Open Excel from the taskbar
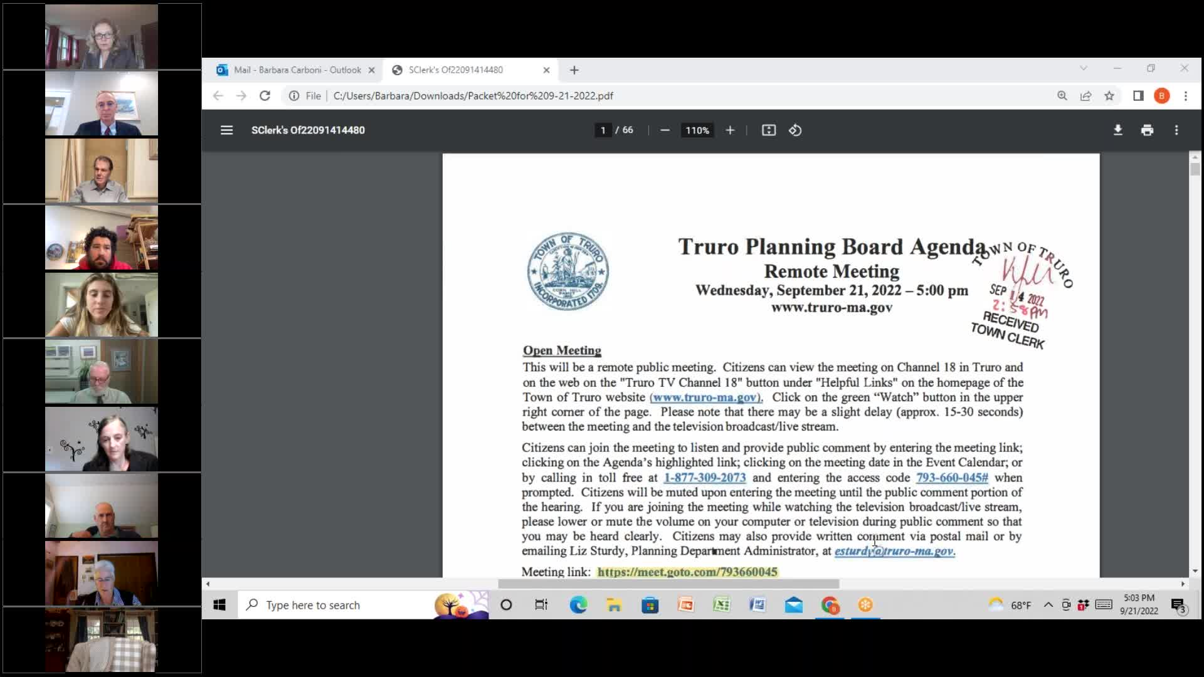Image resolution: width=1204 pixels, height=677 pixels. (x=722, y=605)
